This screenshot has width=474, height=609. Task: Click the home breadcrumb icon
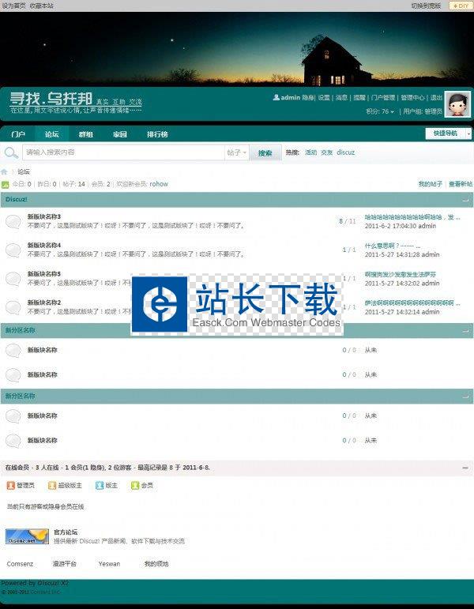(5, 171)
